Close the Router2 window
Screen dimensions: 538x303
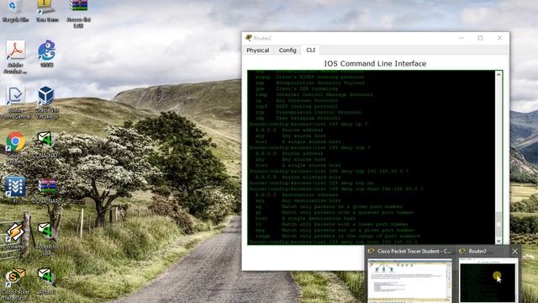click(x=499, y=38)
